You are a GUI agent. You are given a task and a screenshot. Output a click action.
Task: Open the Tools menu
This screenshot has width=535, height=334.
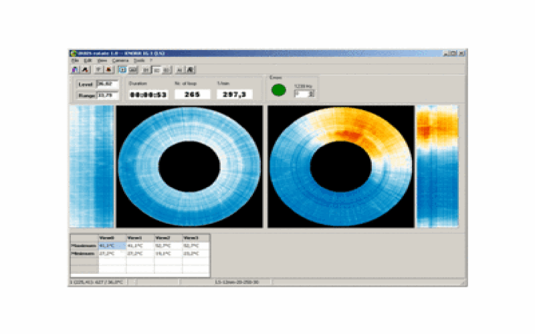click(x=138, y=60)
